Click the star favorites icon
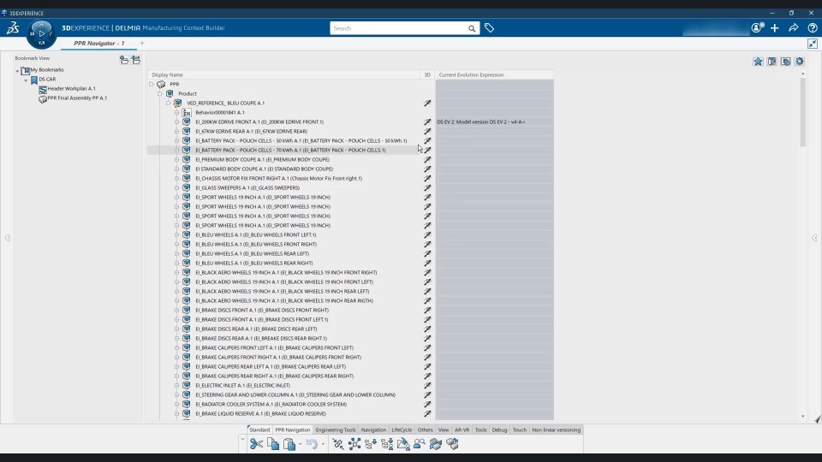This screenshot has width=822, height=462. [x=758, y=62]
